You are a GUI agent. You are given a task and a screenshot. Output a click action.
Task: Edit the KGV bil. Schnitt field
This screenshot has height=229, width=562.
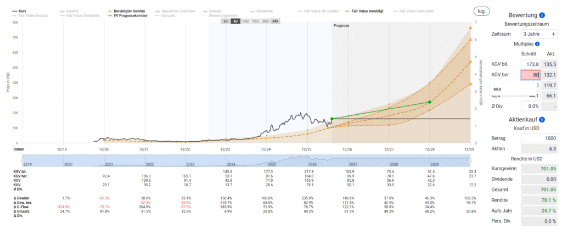[x=531, y=64]
